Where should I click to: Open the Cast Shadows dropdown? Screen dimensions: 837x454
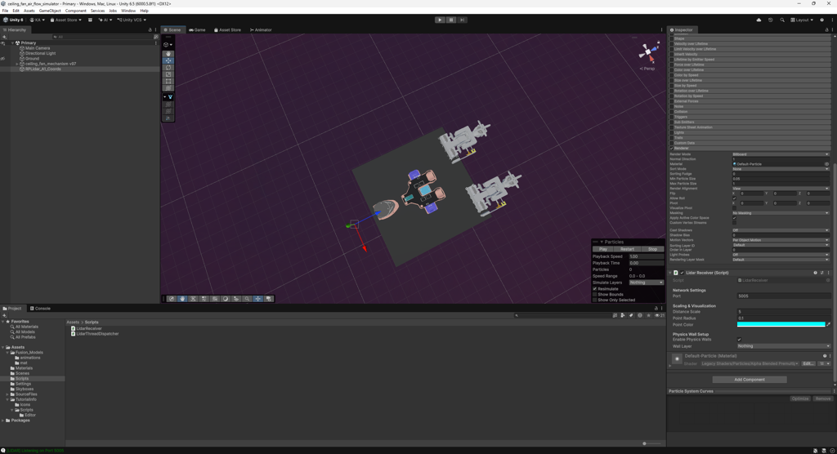[x=781, y=230]
